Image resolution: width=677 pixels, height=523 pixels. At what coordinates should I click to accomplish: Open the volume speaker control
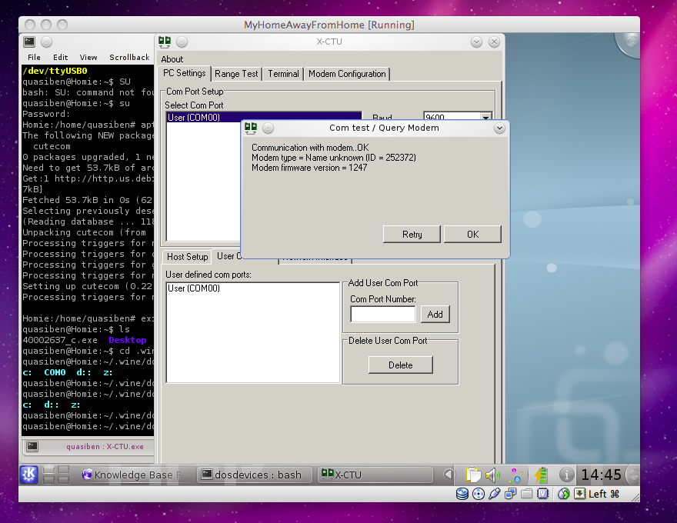492,475
